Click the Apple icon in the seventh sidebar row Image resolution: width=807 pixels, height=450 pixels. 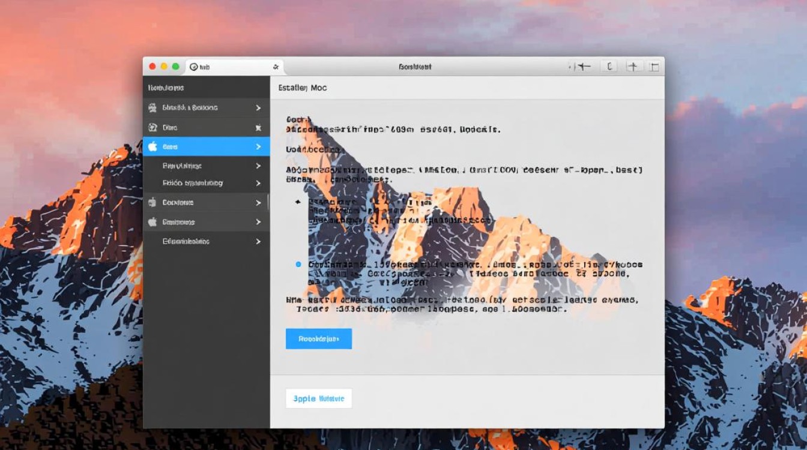pos(153,222)
